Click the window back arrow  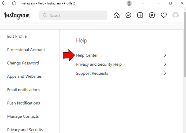tap(4, 3)
